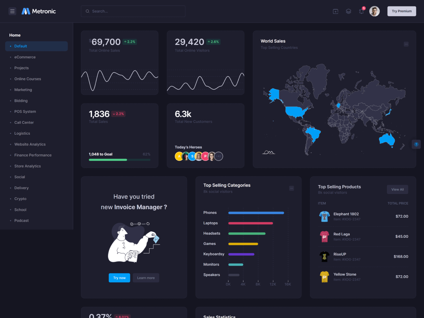This screenshot has width=424, height=318.
Task: Click the +42 more heroes badge
Action: [219, 156]
